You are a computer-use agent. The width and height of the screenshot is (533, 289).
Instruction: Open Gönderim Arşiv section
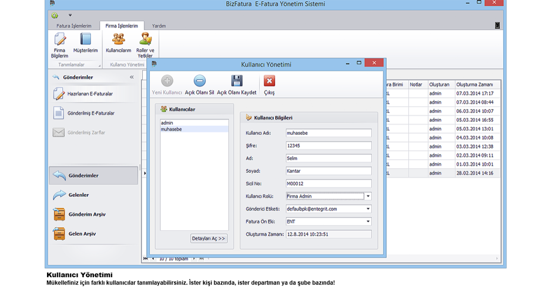(x=86, y=215)
